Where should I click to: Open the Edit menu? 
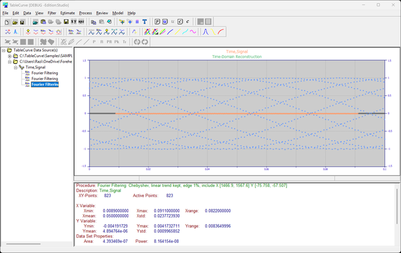point(16,13)
